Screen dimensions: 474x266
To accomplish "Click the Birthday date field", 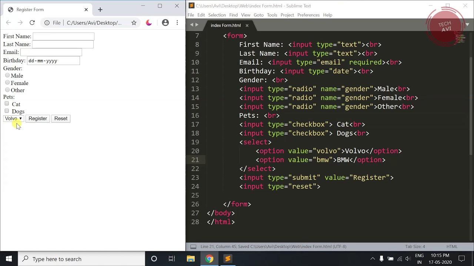I will coord(53,61).
